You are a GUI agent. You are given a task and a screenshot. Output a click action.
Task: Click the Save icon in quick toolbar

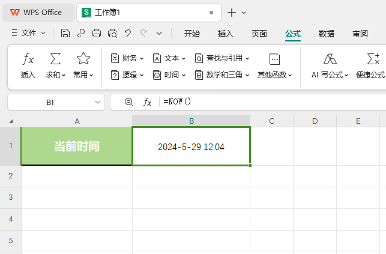(65, 33)
